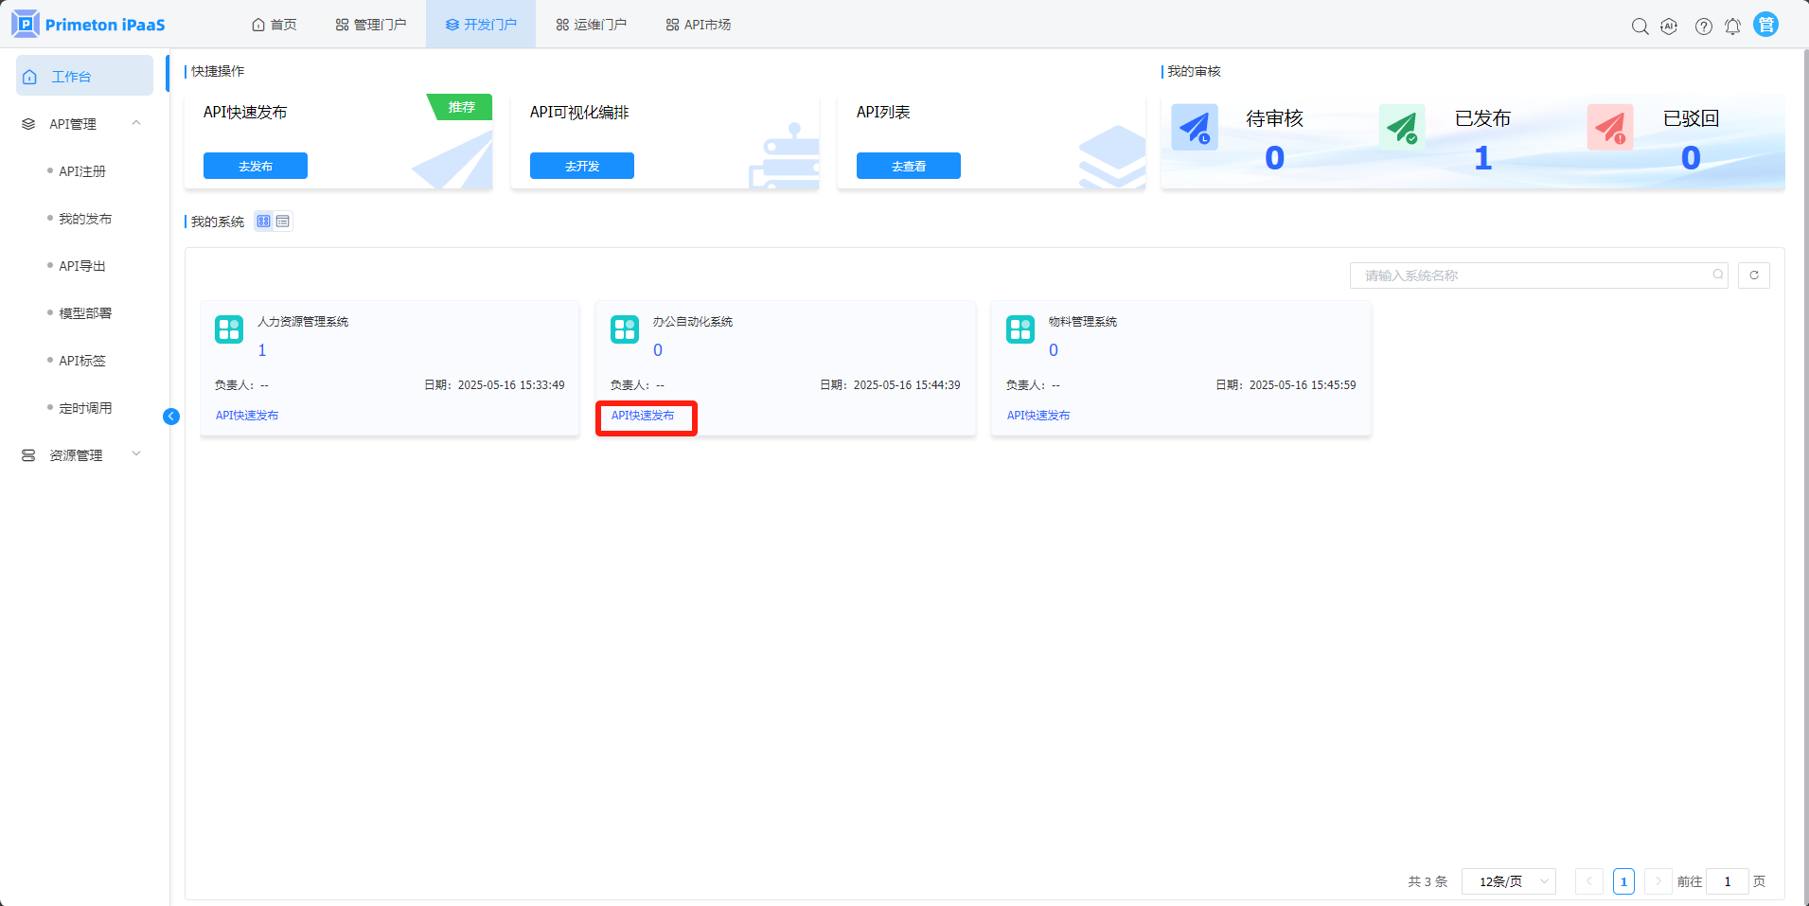Switch my systems to card grid view
This screenshot has height=906, width=1809.
(264, 222)
